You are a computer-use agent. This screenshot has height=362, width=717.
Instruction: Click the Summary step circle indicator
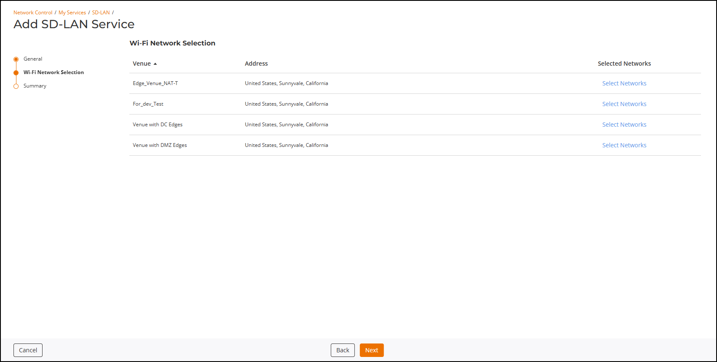(x=16, y=86)
